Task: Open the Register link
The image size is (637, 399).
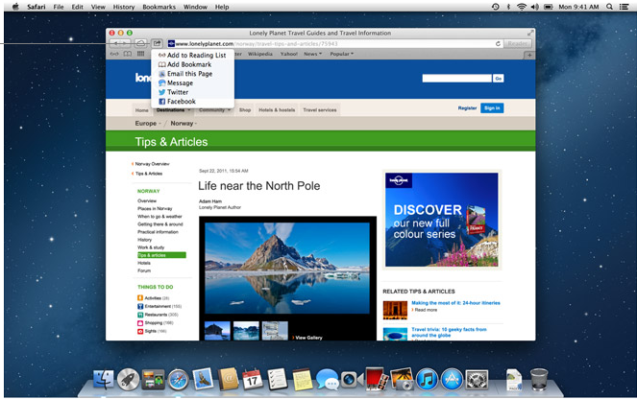Action: coord(467,108)
